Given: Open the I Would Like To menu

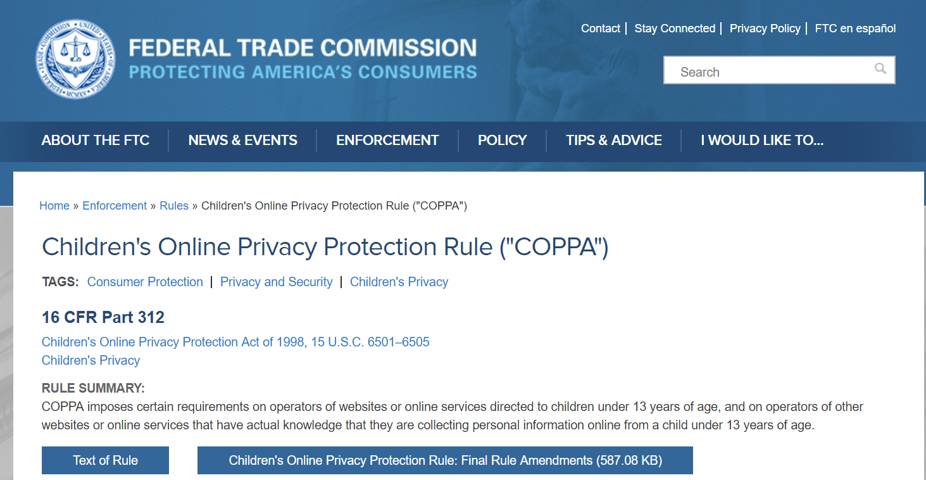Looking at the screenshot, I should tap(762, 141).
